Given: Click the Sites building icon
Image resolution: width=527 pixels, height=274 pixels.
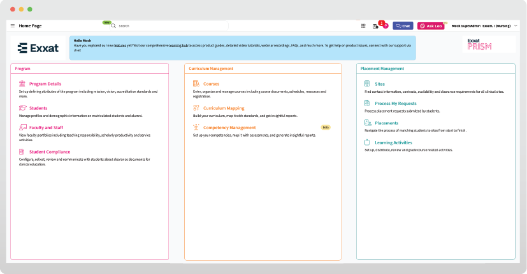Looking at the screenshot, I should (x=367, y=83).
